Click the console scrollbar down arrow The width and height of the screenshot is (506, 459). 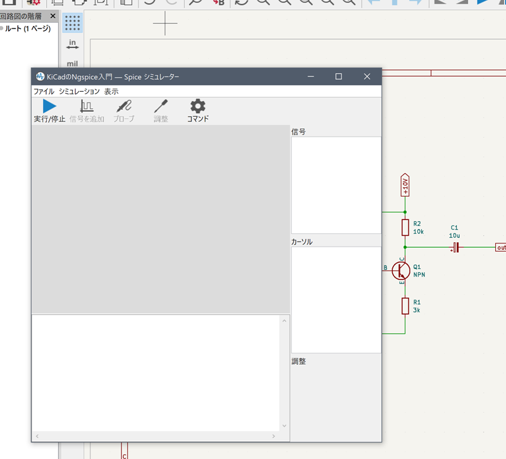[284, 425]
